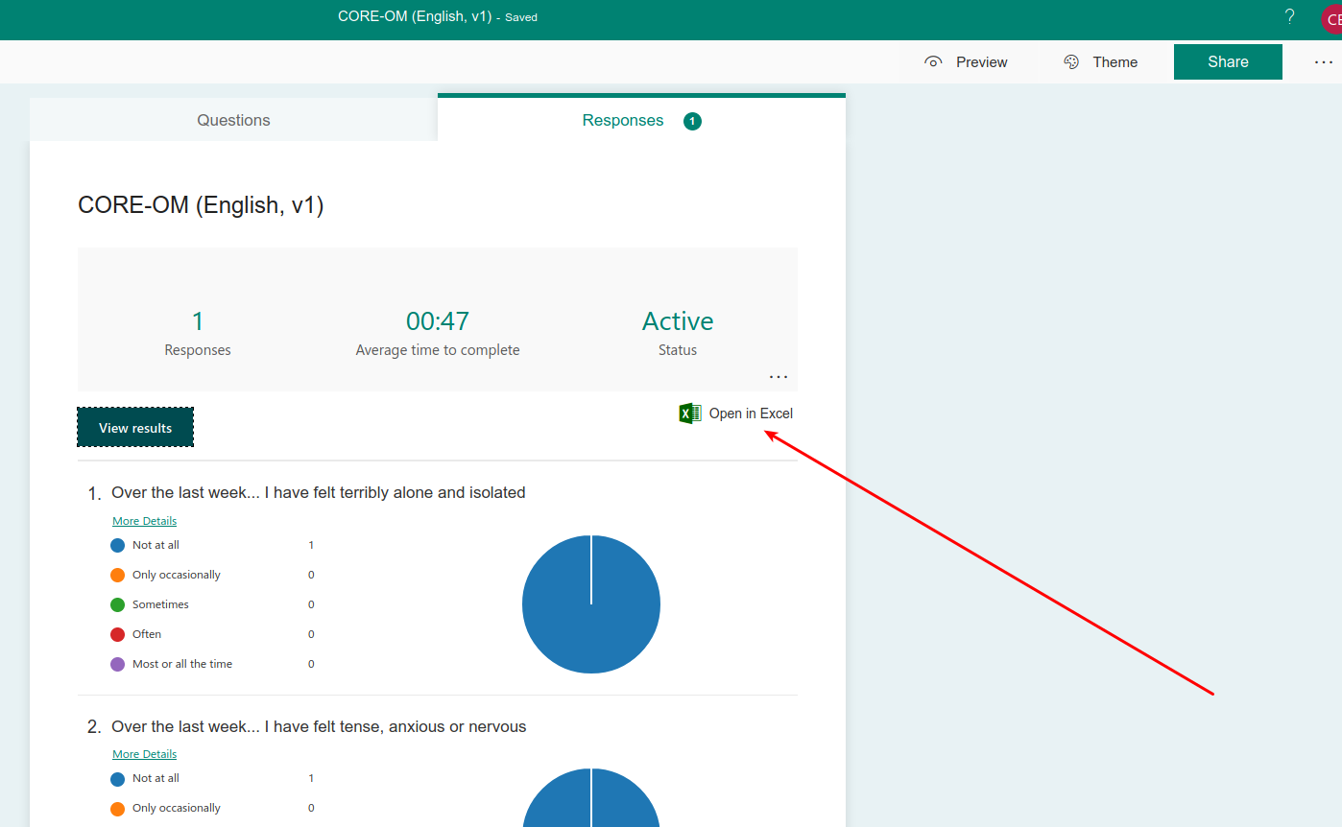Image resolution: width=1342 pixels, height=827 pixels.
Task: Click the blue legend dot for Not at all
Action: (116, 544)
